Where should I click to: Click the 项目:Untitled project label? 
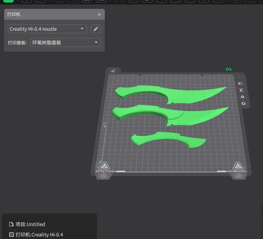click(x=30, y=224)
